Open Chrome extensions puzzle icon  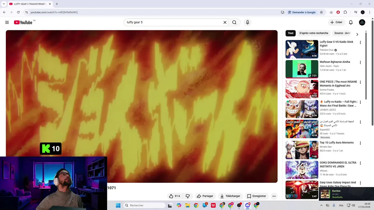coord(345,12)
